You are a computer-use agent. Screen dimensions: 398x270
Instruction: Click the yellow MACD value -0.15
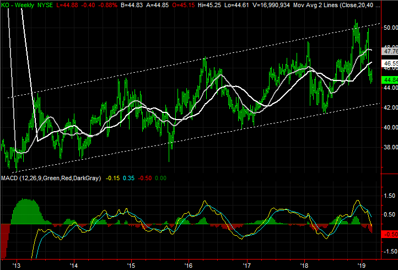coord(112,178)
